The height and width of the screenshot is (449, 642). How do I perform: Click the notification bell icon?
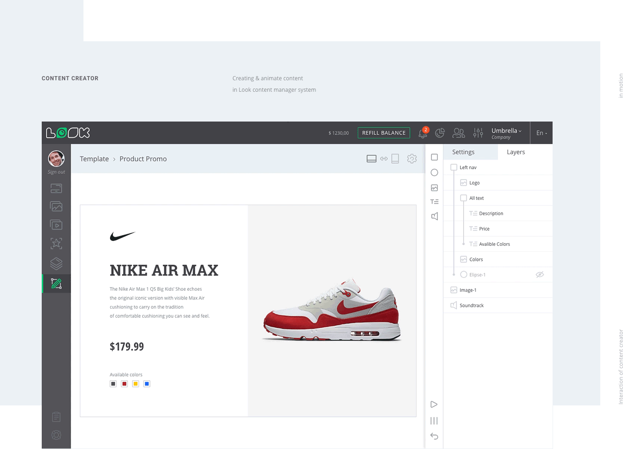click(423, 133)
